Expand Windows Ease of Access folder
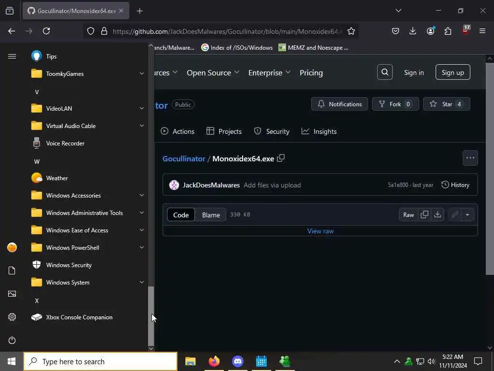 (88, 230)
